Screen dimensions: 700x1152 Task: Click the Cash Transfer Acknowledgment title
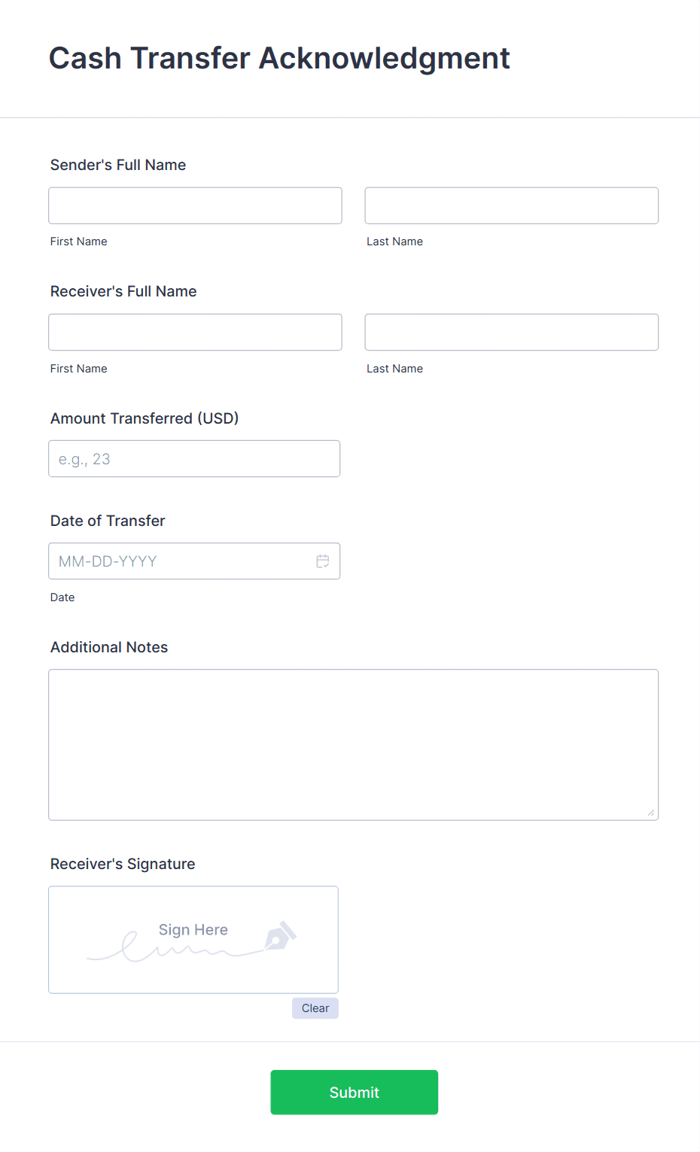pyautogui.click(x=279, y=58)
